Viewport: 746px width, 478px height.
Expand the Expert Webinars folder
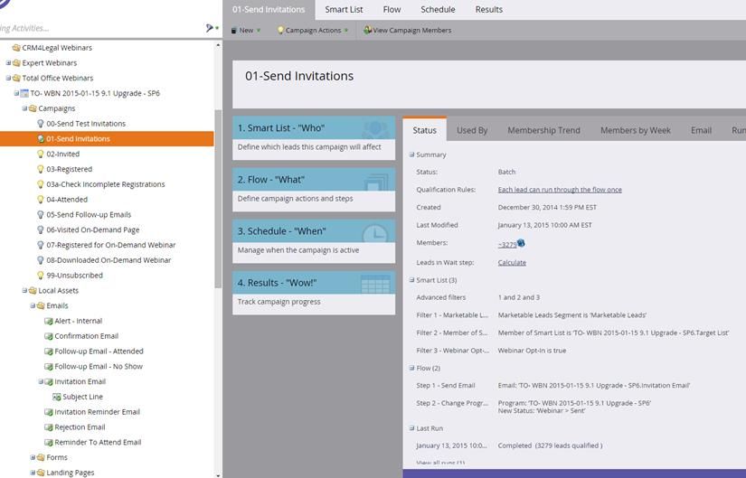click(8, 63)
